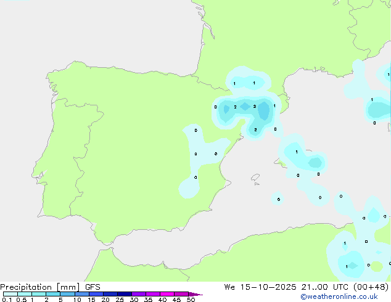Click the "10" legend tick label

pyautogui.click(x=77, y=300)
